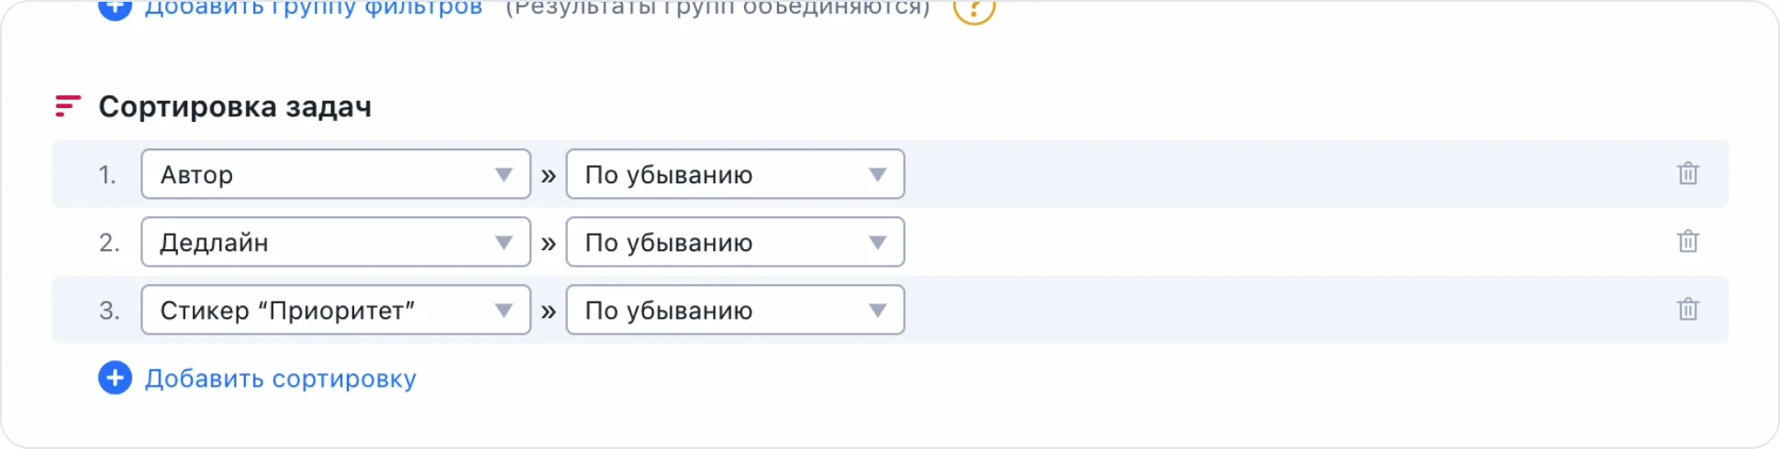Click the Сортировка задач heading
Screen dimensions: 1780x449
coord(235,106)
